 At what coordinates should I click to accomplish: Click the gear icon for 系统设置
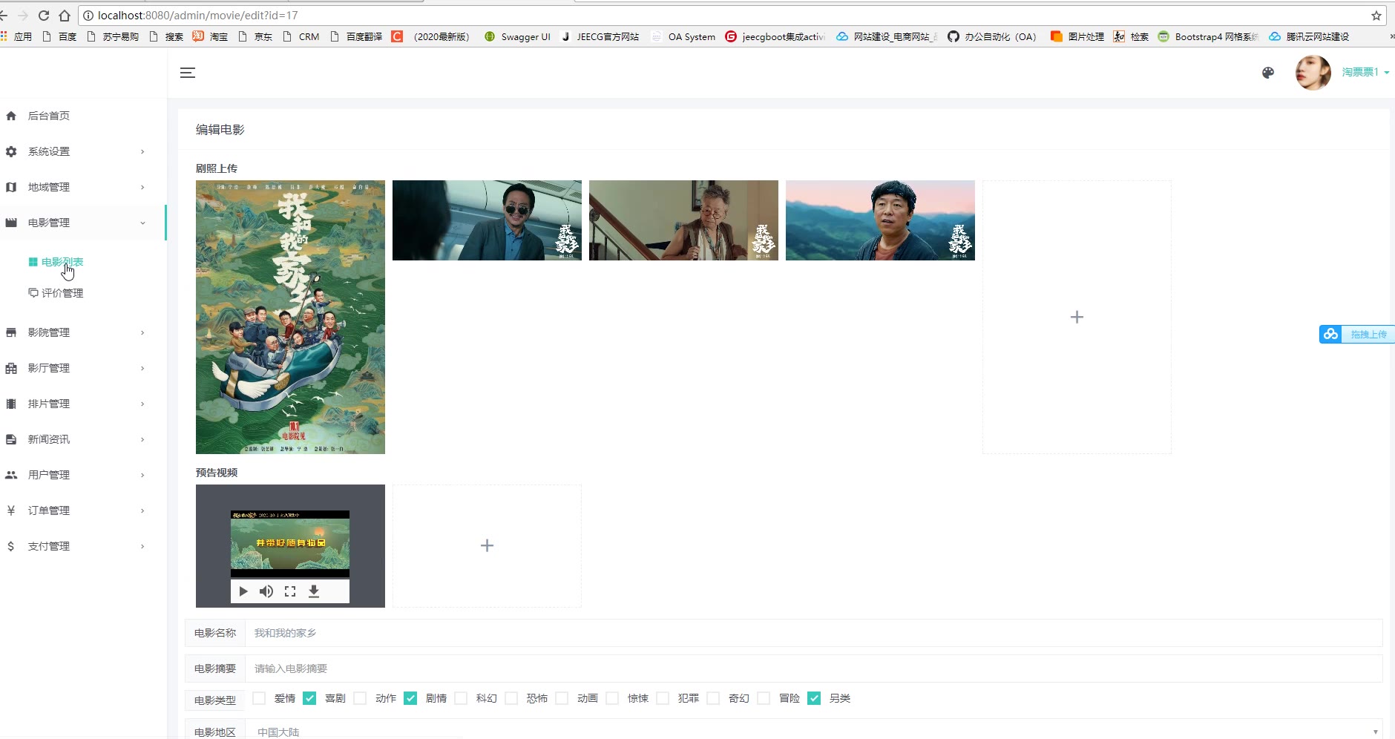coord(11,151)
